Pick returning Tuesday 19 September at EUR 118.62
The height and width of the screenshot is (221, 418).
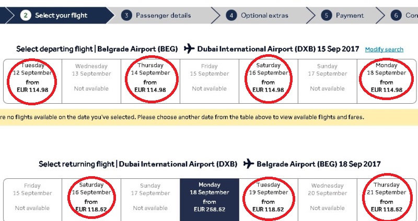point(268,198)
